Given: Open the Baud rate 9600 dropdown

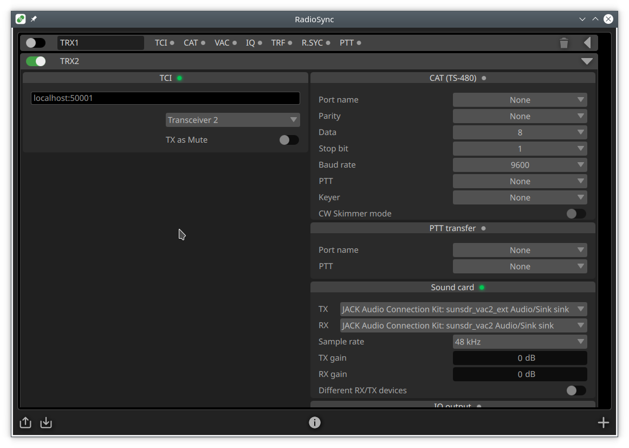Looking at the screenshot, I should pyautogui.click(x=520, y=165).
